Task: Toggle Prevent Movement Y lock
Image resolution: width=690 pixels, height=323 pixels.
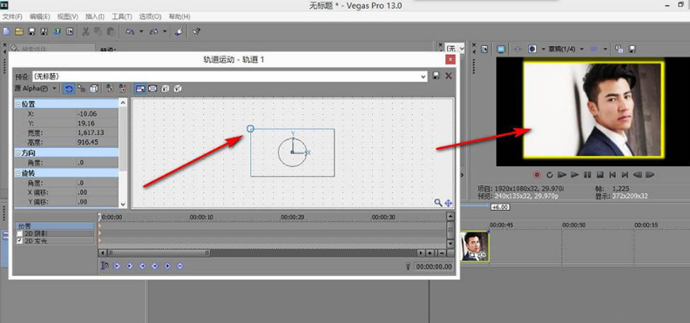Action: coord(122,89)
